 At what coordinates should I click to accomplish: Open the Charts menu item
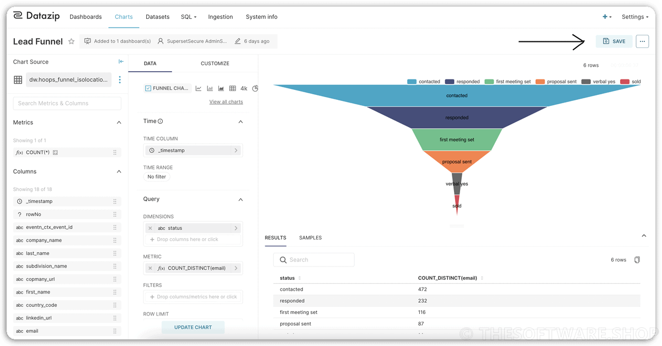(x=124, y=17)
